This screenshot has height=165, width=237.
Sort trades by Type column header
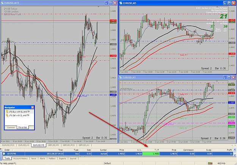tap(72, 150)
